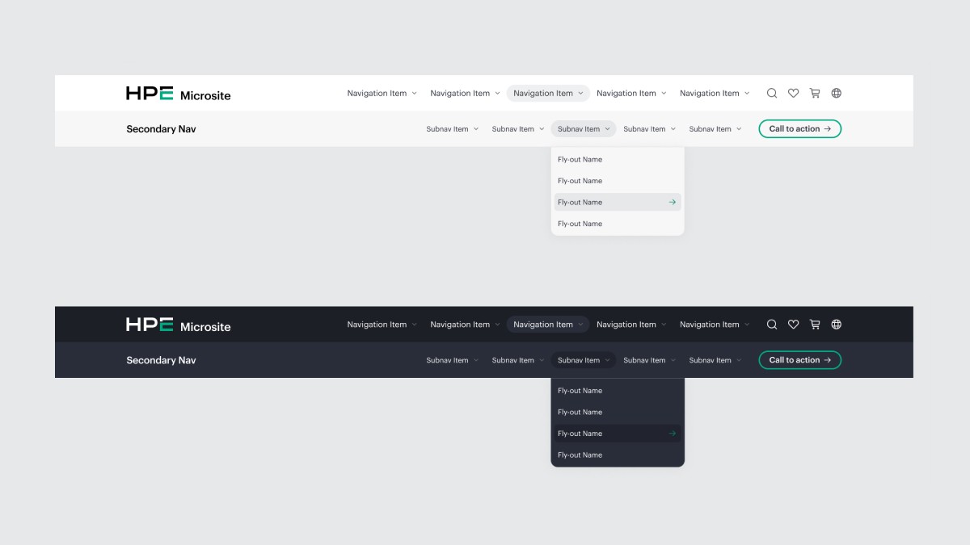Expand highlighted Navigation Item in dark header

coord(548,325)
